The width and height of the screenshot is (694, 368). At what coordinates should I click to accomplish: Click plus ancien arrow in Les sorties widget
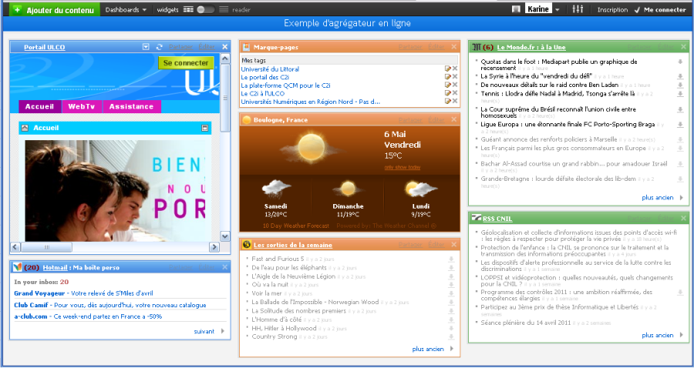452,349
